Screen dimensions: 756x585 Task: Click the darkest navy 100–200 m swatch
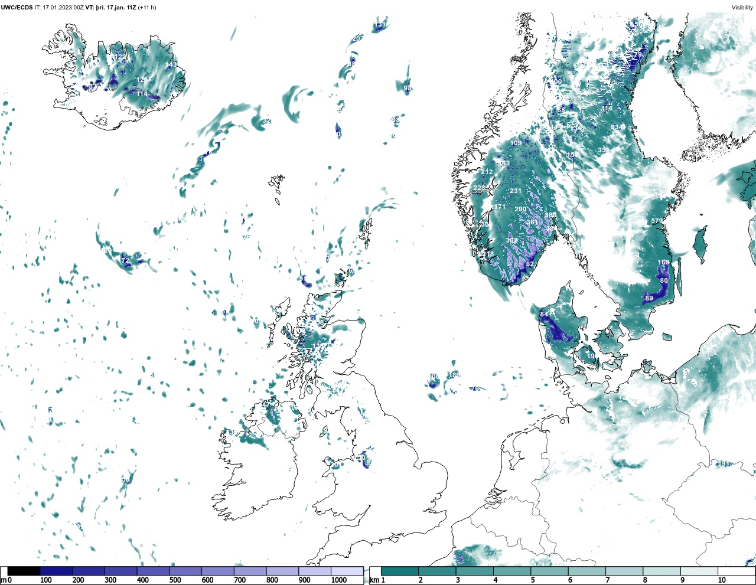[56, 571]
